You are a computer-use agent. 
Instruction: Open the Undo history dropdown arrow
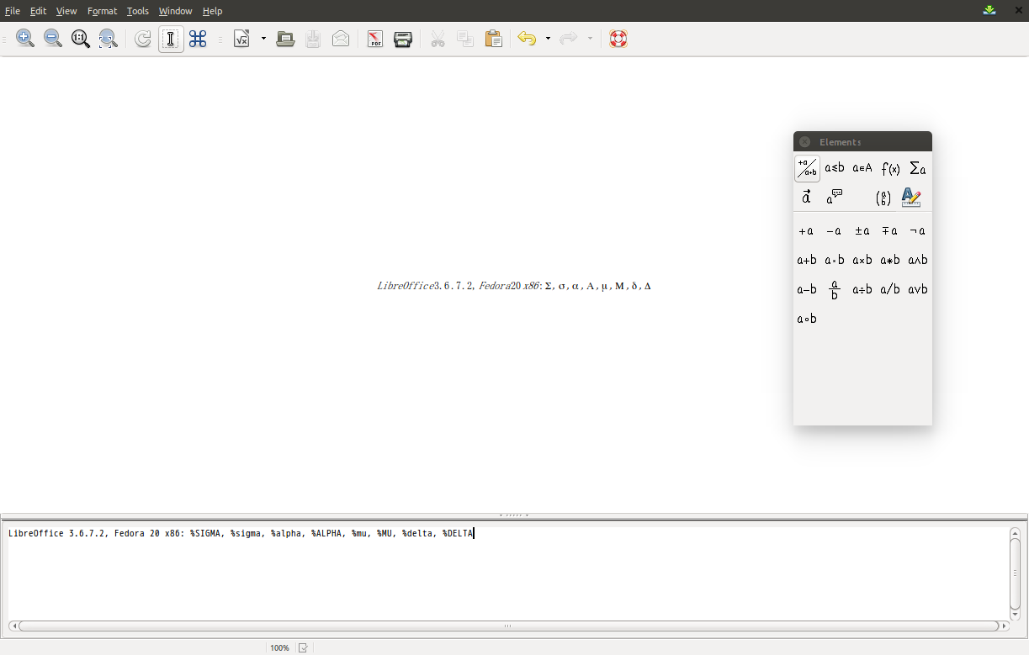(548, 39)
